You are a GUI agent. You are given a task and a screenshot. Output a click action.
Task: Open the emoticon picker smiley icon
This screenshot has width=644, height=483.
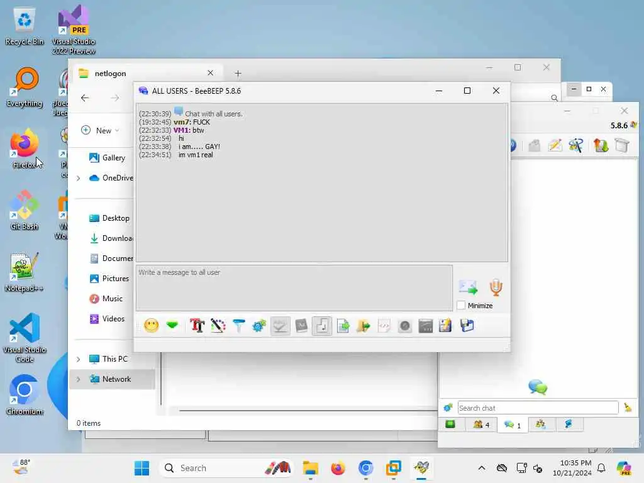151,326
